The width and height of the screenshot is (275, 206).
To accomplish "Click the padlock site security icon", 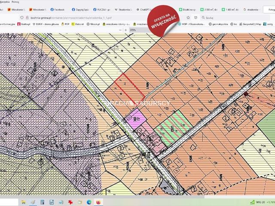I will [27, 18].
